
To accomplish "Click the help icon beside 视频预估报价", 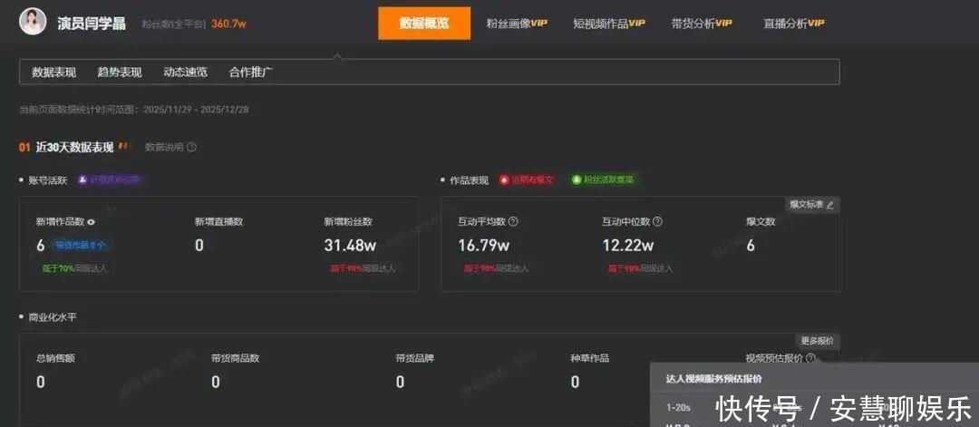I will pyautogui.click(x=810, y=358).
